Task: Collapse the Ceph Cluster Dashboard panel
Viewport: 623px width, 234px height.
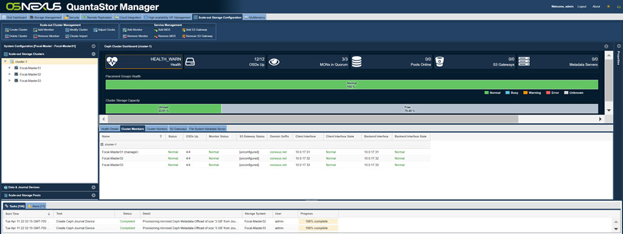Action: [607, 46]
